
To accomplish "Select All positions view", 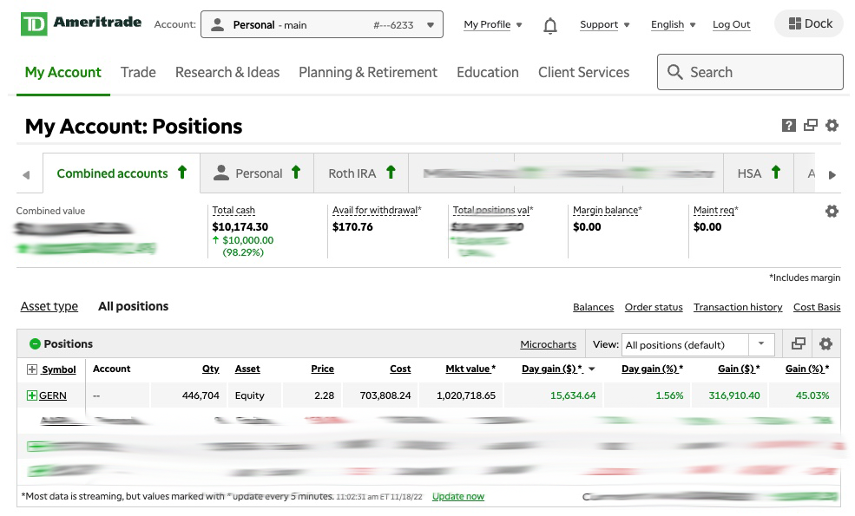I will [133, 306].
